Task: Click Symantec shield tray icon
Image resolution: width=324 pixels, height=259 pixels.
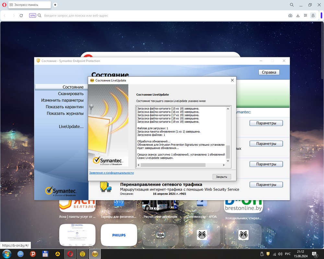Action: pyautogui.click(x=268, y=254)
